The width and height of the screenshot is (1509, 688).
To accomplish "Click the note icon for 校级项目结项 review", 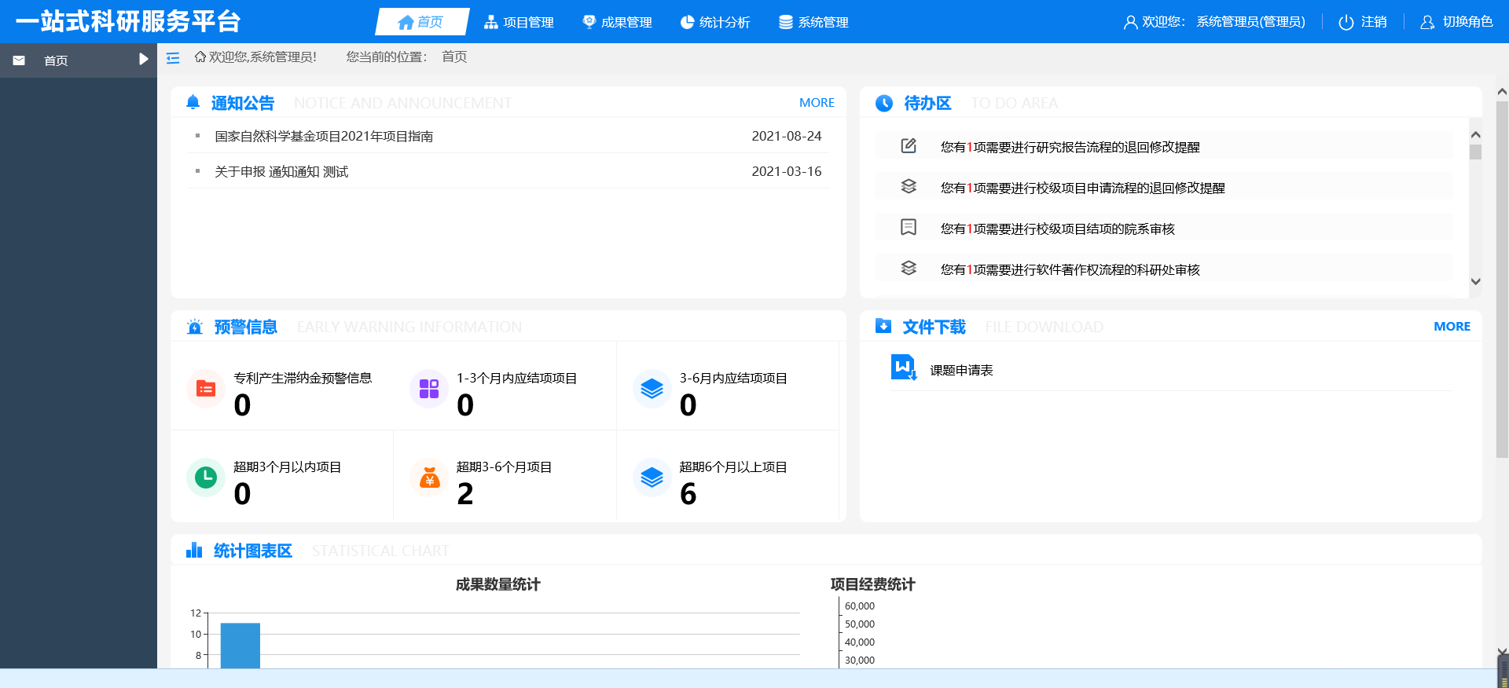I will tap(909, 228).
